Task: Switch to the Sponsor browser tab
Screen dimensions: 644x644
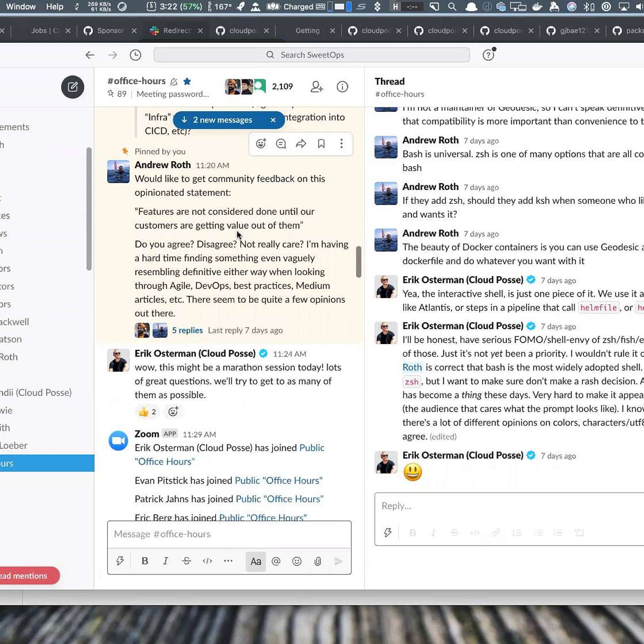Action: (110, 30)
